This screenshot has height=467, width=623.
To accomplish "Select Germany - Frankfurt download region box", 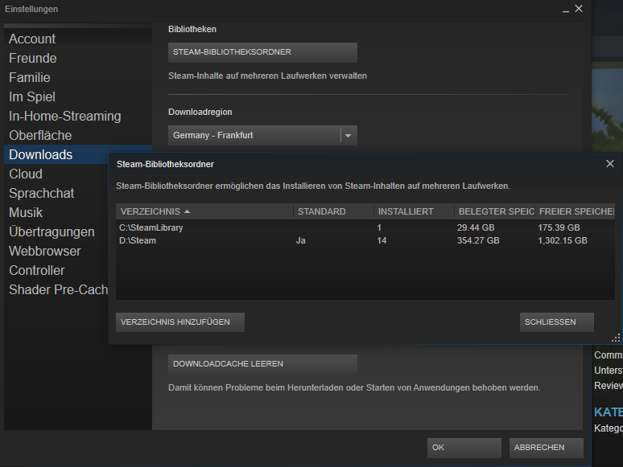I will pyautogui.click(x=262, y=135).
